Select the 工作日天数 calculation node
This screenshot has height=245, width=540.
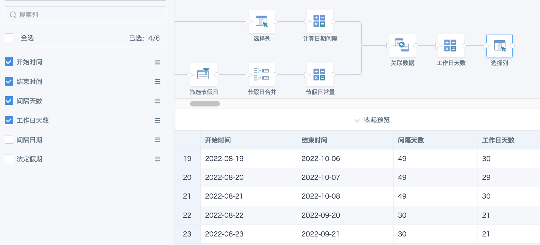451,45
